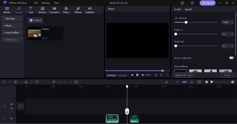The height and width of the screenshot is (124, 237).
Task: Open the Settings menu
Action: (45, 3)
